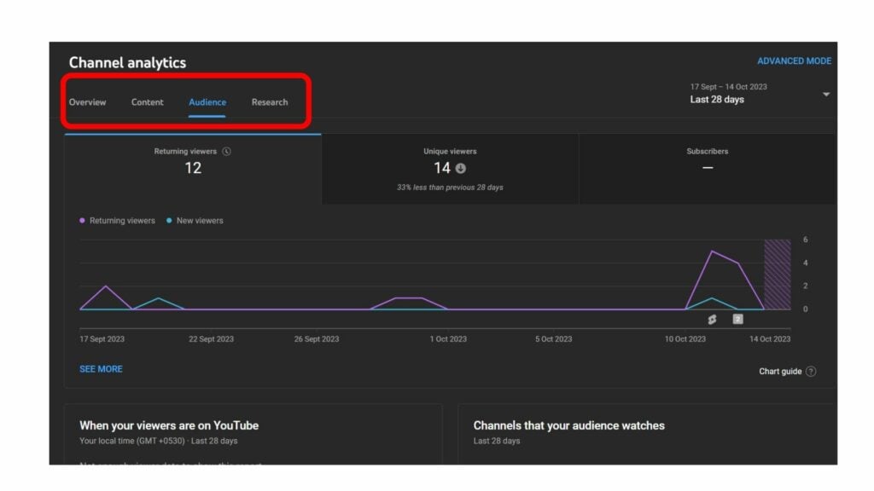This screenshot has width=874, height=491.
Task: Click the date range dropdown caret arrow
Action: coord(826,95)
